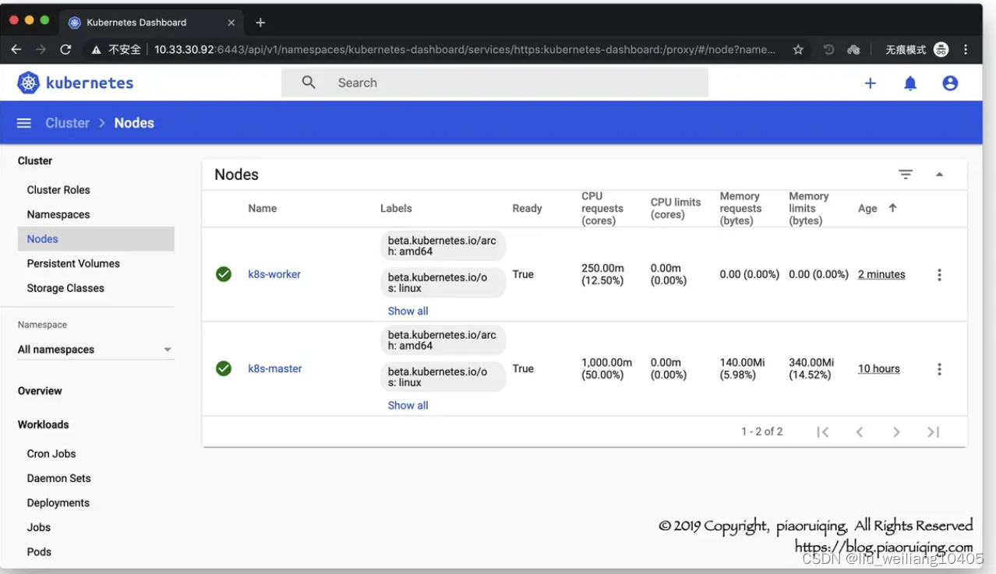Viewport: 996px width, 574px height.
Task: Bookmark this page with the star
Action: tap(798, 49)
